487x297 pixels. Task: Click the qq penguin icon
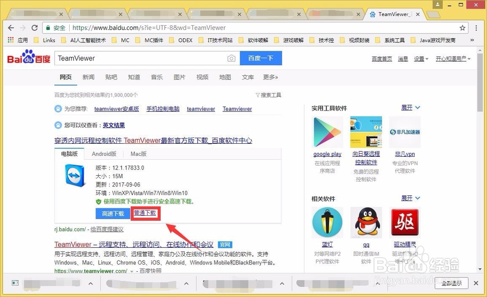tap(366, 223)
